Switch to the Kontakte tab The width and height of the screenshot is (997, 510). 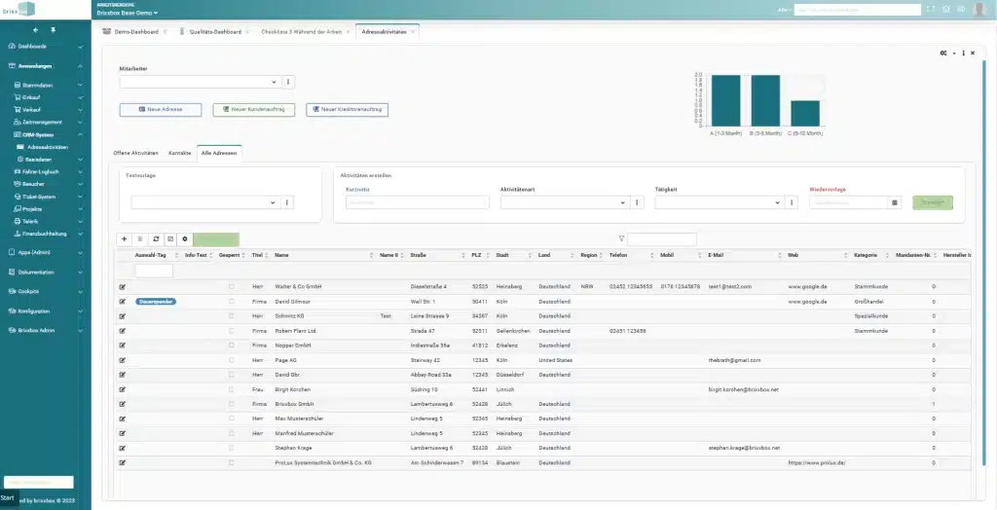[180, 153]
